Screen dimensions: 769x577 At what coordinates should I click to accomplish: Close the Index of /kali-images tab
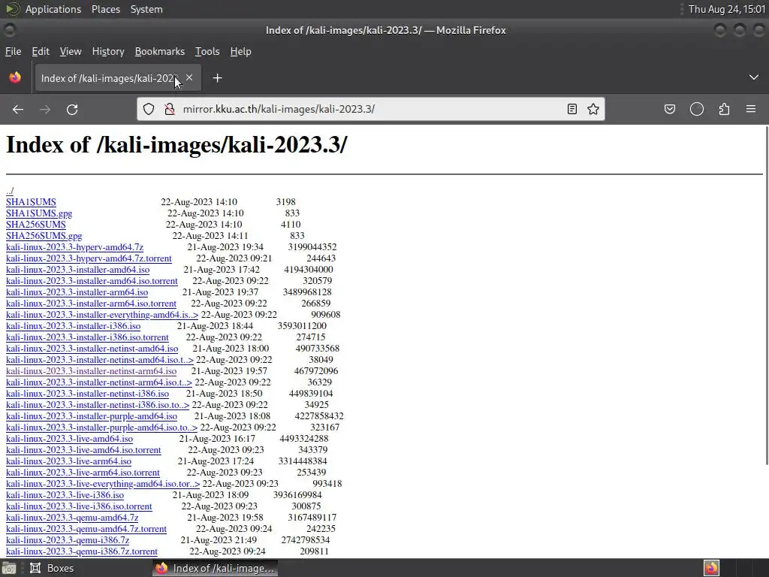coord(189,77)
